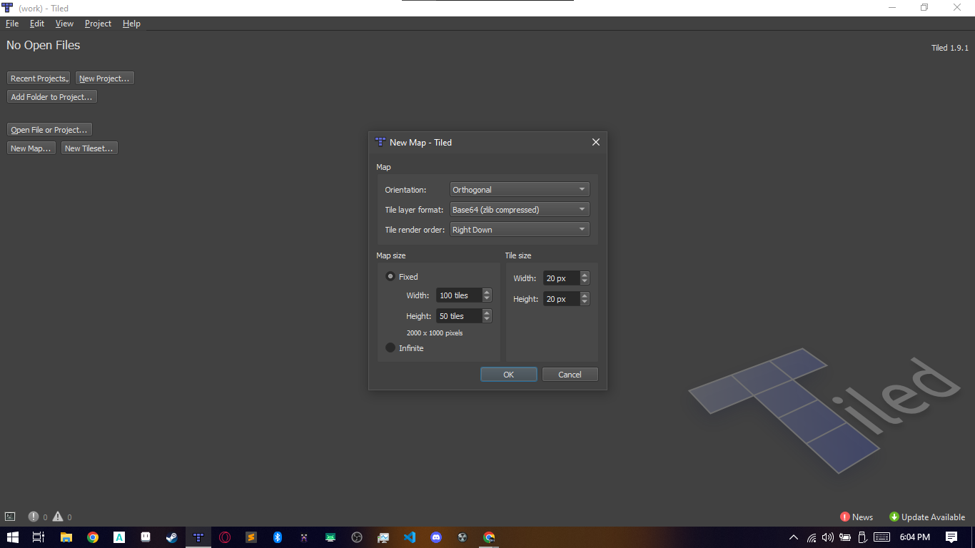Click the New Project... button

105,78
